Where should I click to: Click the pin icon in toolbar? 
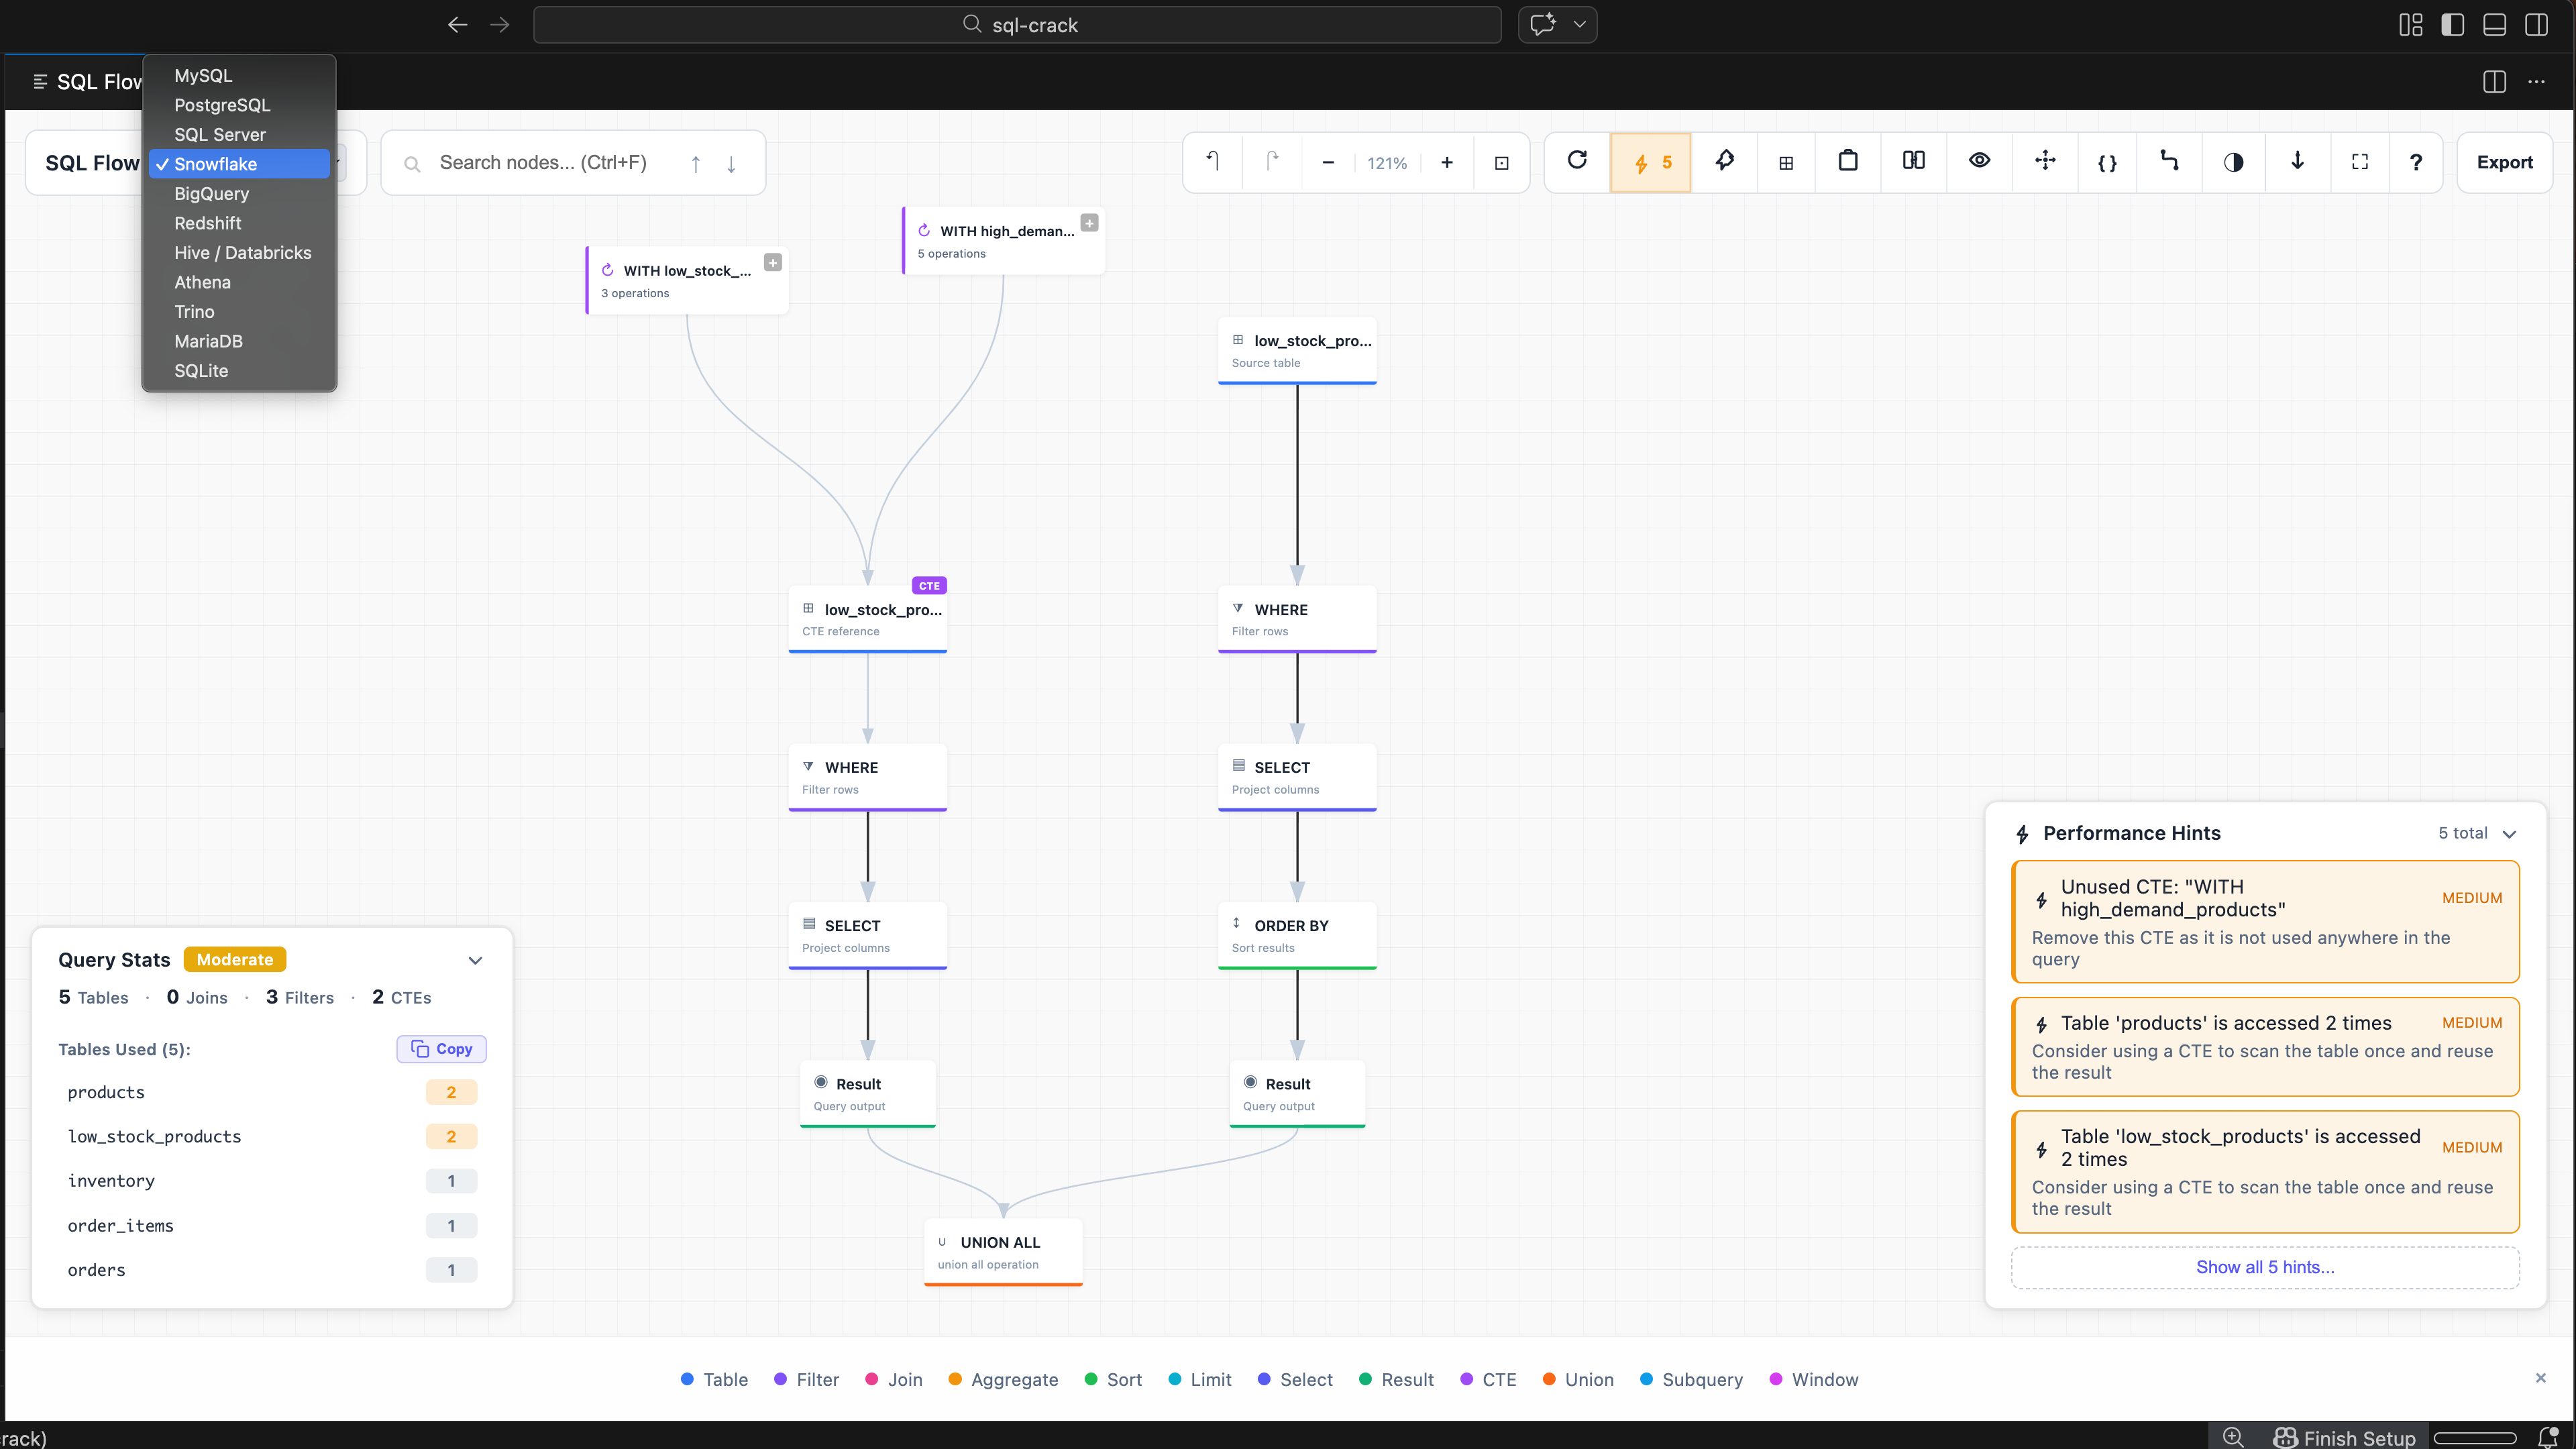(1724, 161)
